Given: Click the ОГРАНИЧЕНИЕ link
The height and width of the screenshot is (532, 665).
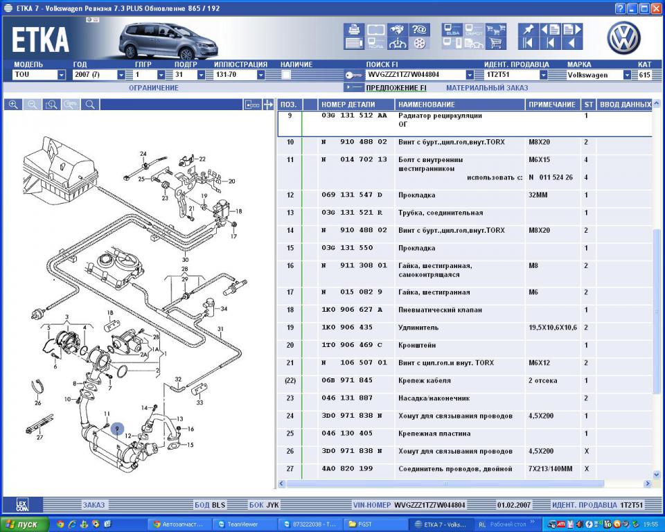Looking at the screenshot, I should point(154,88).
